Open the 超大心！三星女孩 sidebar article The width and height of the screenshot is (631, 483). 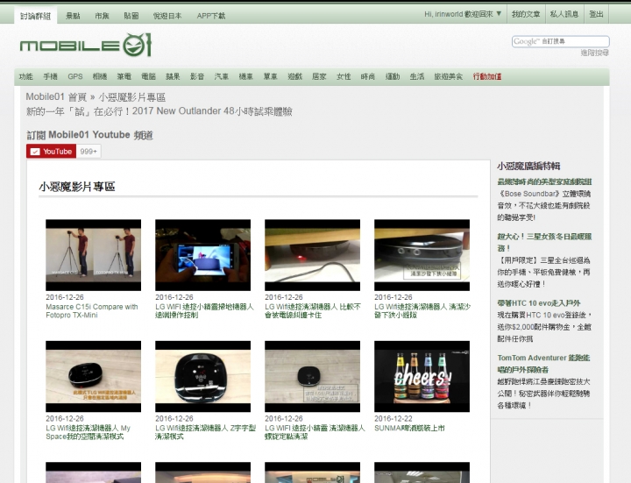(544, 242)
